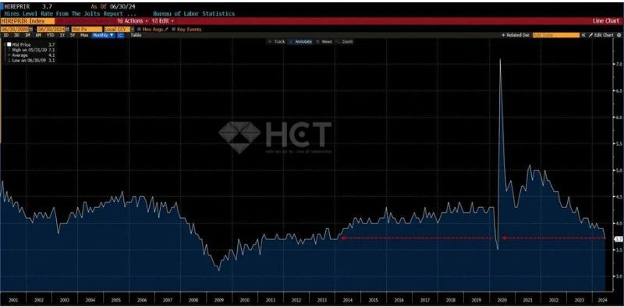Select the 5Y range tab
Image resolution: width=624 pixels, height=307 pixels.
coord(73,35)
